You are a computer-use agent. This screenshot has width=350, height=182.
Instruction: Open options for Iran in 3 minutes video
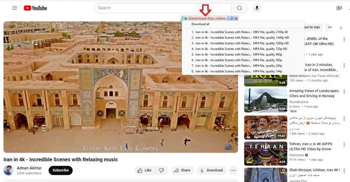click(344, 65)
